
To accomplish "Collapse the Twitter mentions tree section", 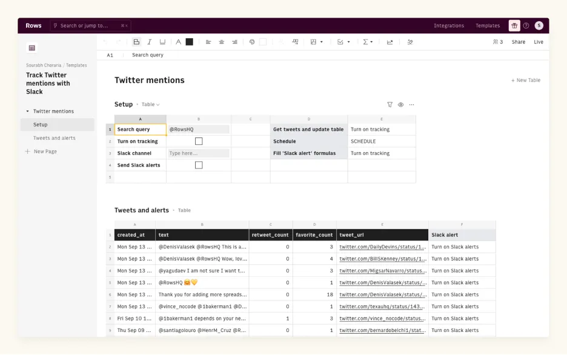I will click(x=27, y=111).
